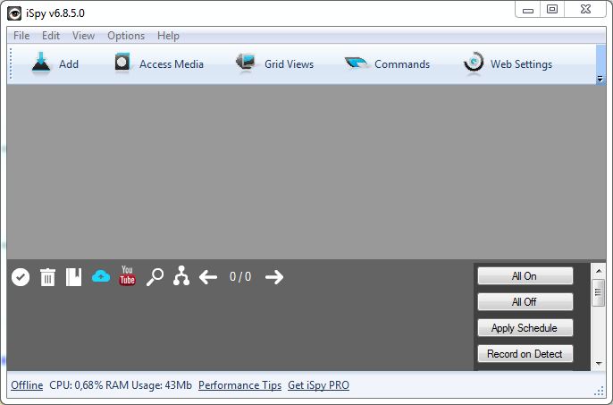
Task: Go to previous media page arrow
Action: (x=208, y=277)
